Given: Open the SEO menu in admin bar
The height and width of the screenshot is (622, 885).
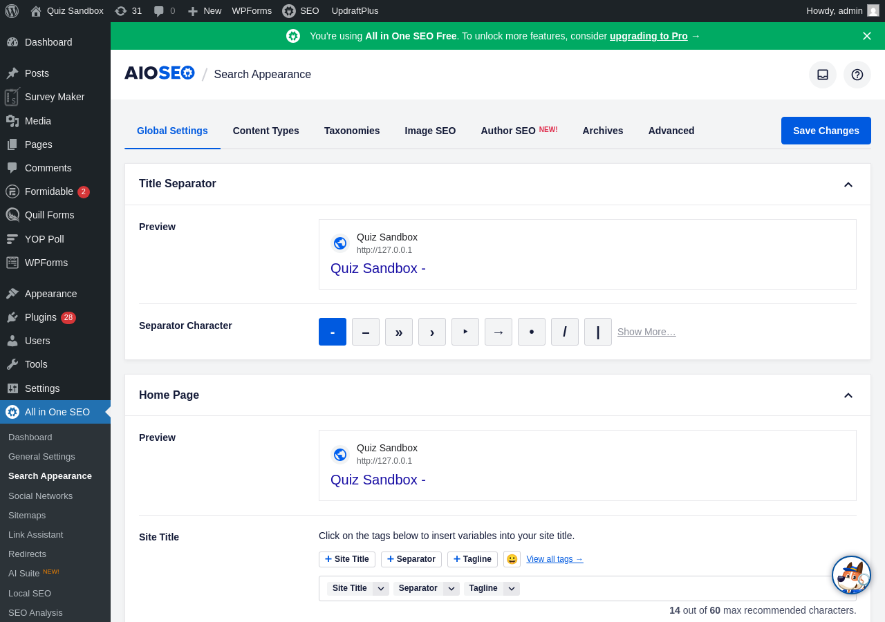Looking at the screenshot, I should [x=301, y=11].
